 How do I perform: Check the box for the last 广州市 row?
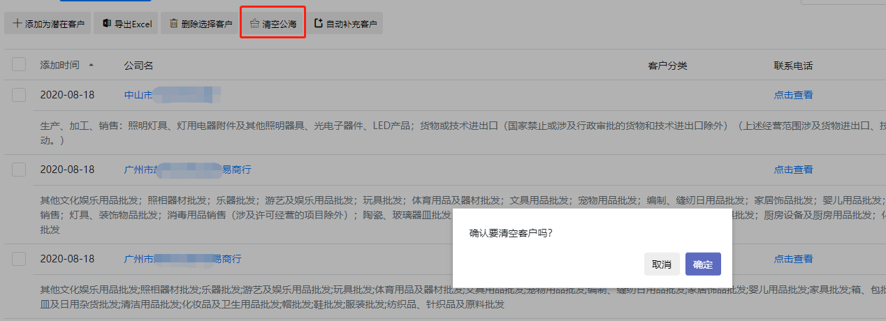tap(19, 259)
